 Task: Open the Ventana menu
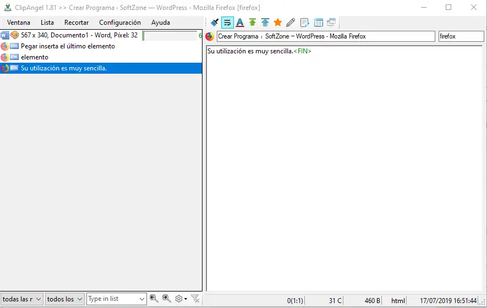tap(19, 23)
